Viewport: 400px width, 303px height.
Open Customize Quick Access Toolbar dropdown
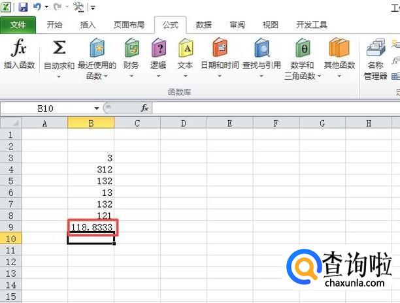click(x=93, y=8)
